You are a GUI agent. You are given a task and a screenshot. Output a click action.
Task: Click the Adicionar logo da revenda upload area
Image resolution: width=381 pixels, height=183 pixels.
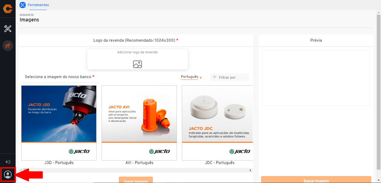click(x=138, y=59)
